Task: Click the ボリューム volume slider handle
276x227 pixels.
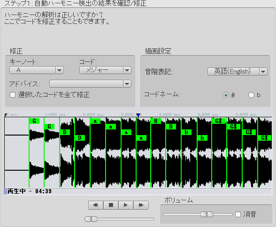Action: [207, 214]
